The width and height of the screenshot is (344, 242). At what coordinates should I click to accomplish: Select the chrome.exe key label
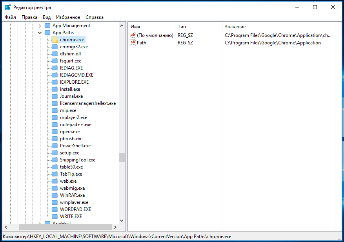pyautogui.click(x=72, y=40)
